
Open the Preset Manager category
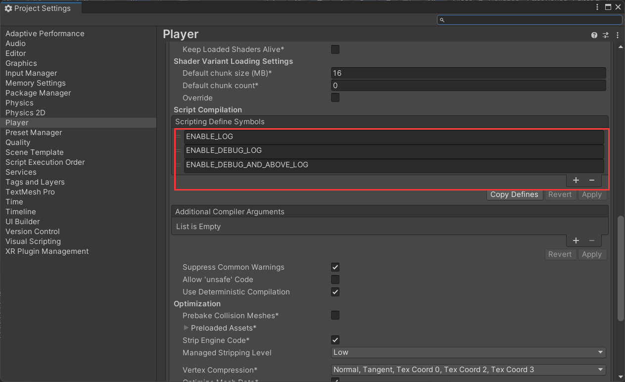click(34, 133)
